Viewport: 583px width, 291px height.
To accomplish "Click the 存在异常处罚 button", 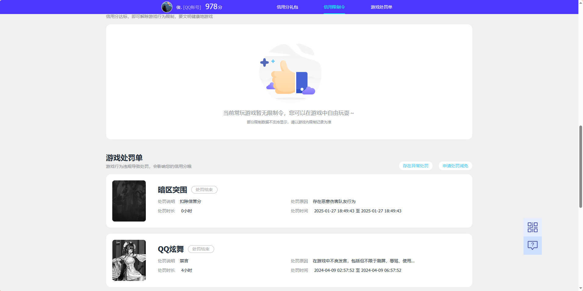I will click(416, 166).
